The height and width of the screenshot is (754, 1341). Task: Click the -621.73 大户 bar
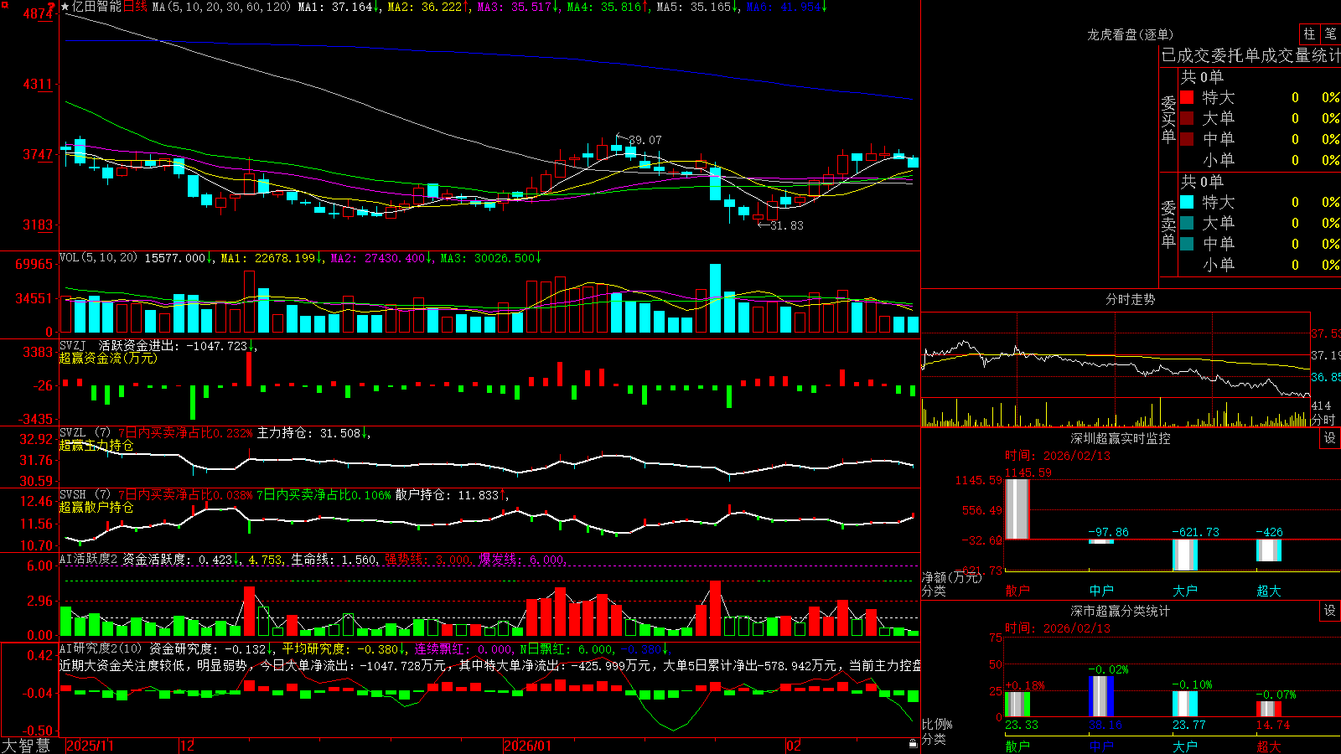[x=1185, y=555]
